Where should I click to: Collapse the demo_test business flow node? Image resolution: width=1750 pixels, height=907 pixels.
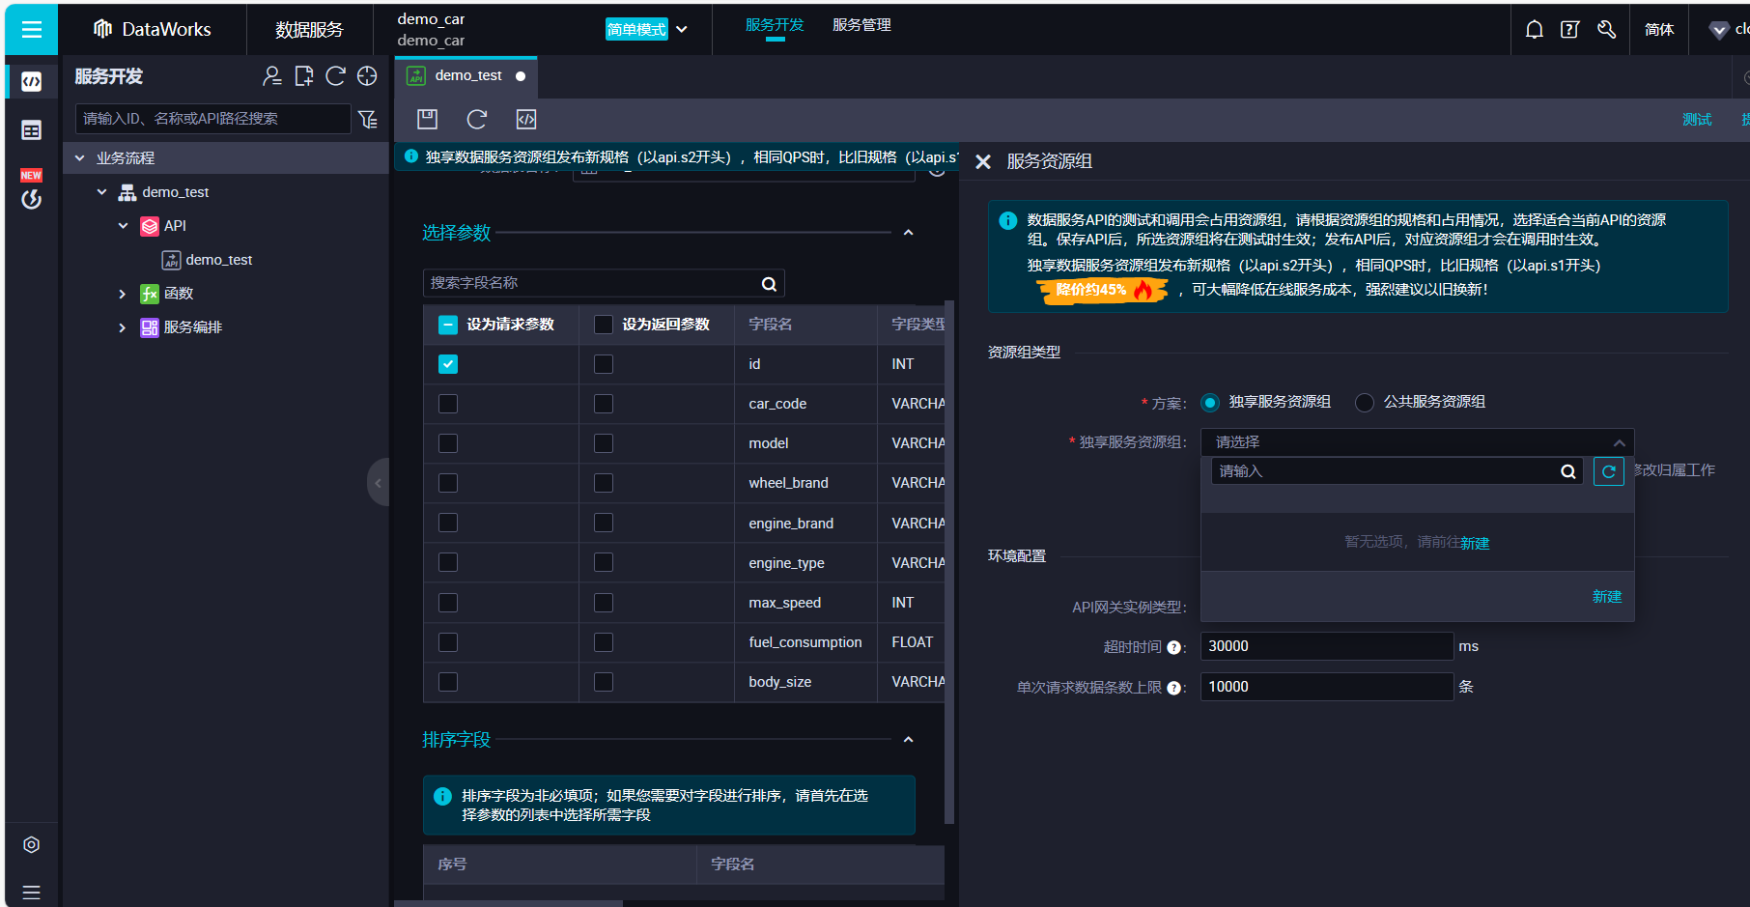point(101,192)
